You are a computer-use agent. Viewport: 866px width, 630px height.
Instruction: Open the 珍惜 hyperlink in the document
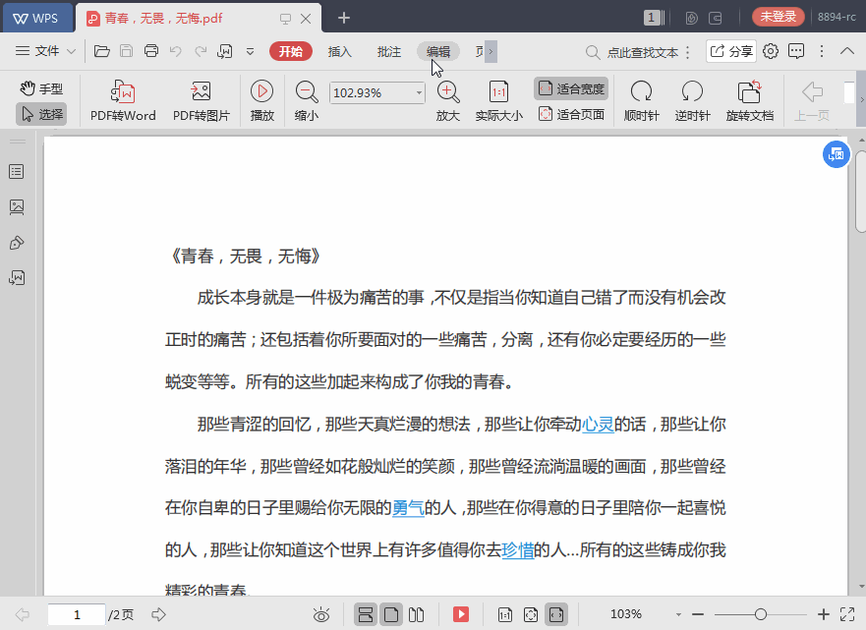(x=517, y=549)
